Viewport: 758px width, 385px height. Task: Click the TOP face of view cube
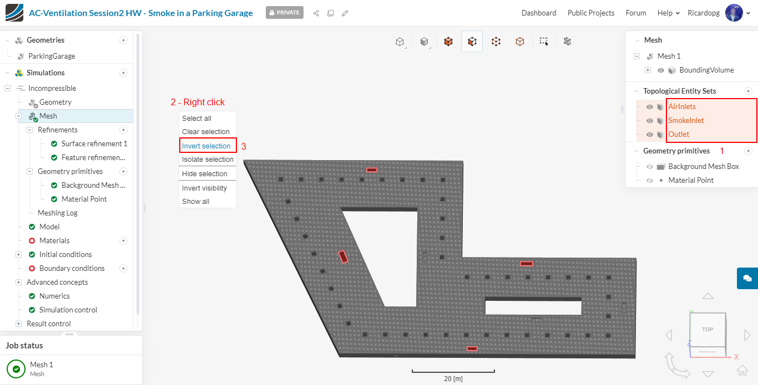708,329
